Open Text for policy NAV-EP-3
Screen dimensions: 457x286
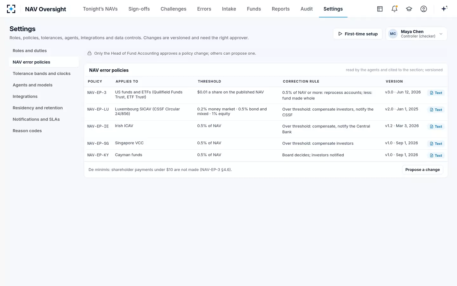pos(436,93)
